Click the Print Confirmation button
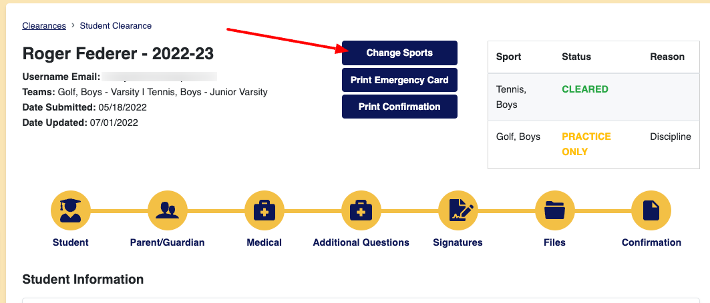Screen dimensions: 710x303 coord(399,107)
